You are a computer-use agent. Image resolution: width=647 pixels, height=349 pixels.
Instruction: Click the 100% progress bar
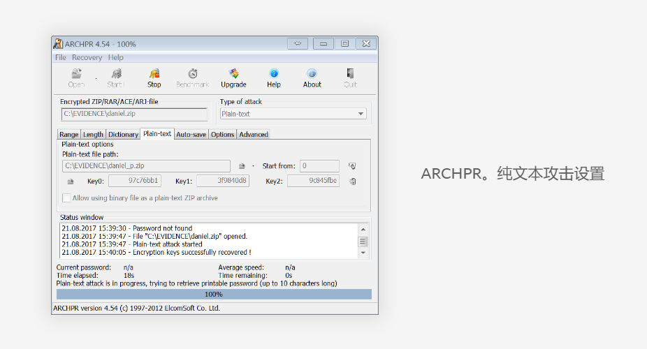click(x=214, y=294)
